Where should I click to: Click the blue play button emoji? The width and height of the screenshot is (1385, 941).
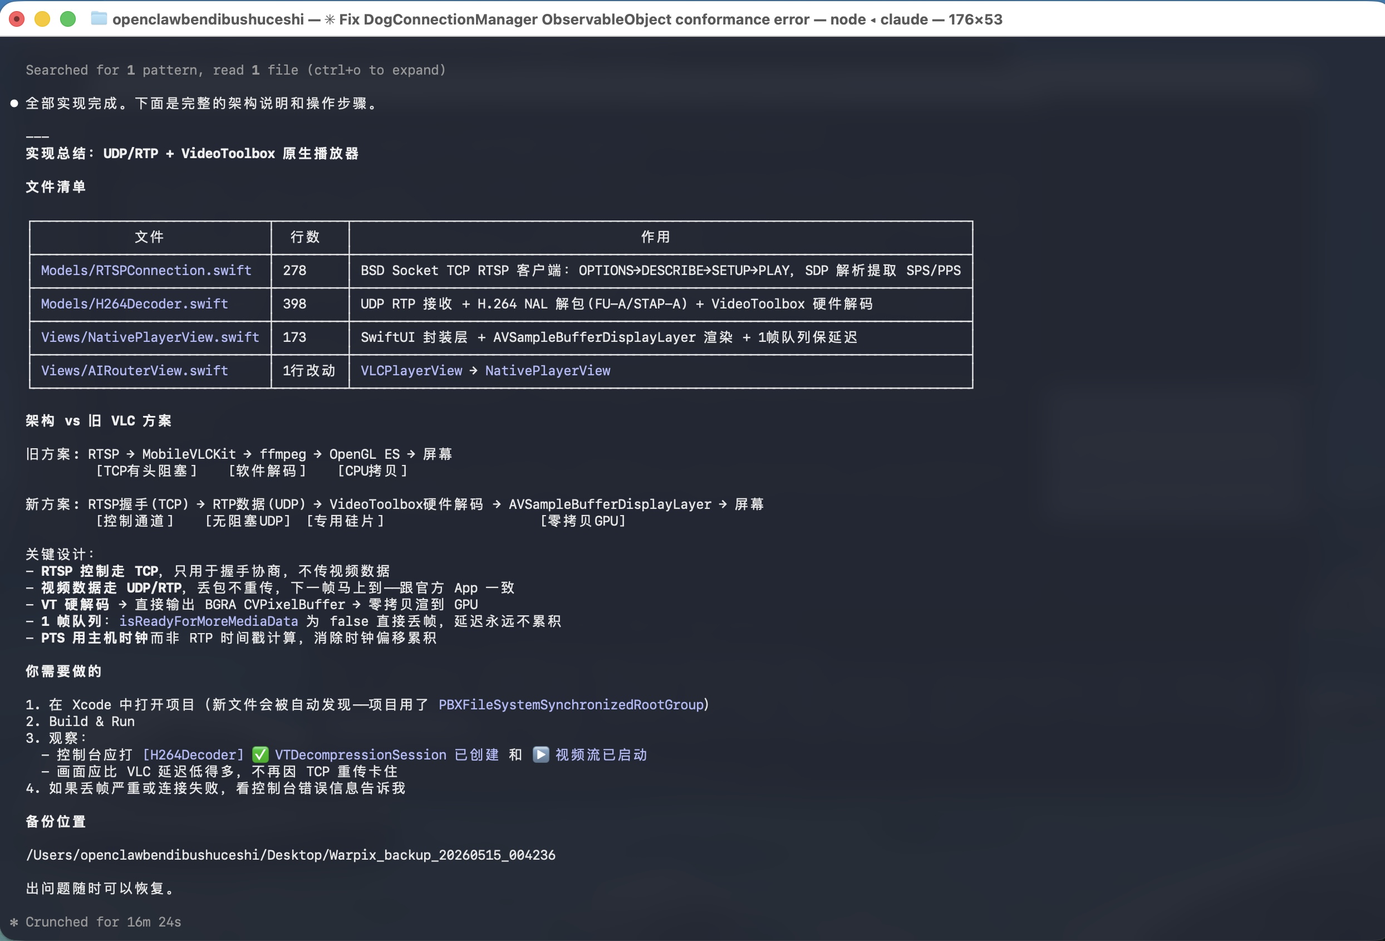(x=541, y=754)
